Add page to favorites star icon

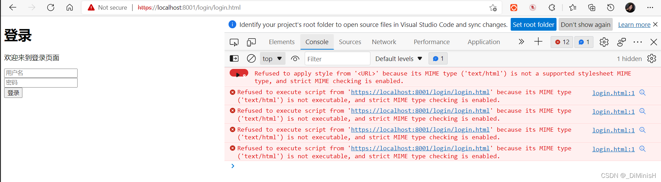(493, 8)
